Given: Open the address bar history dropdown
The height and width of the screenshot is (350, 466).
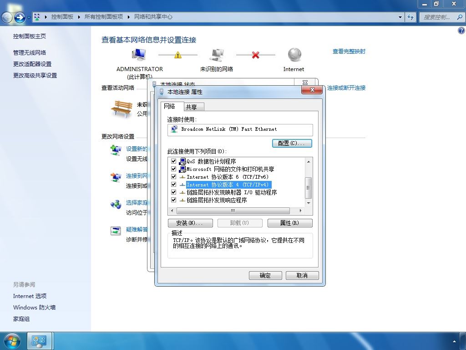Looking at the screenshot, I should [x=400, y=17].
